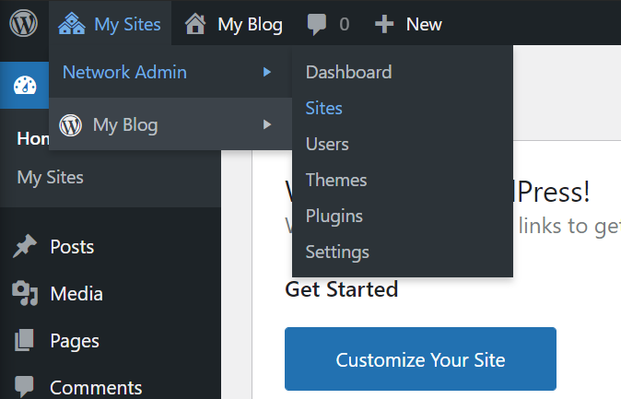Open Sites in the Network Admin submenu
The width and height of the screenshot is (621, 399).
click(x=323, y=108)
